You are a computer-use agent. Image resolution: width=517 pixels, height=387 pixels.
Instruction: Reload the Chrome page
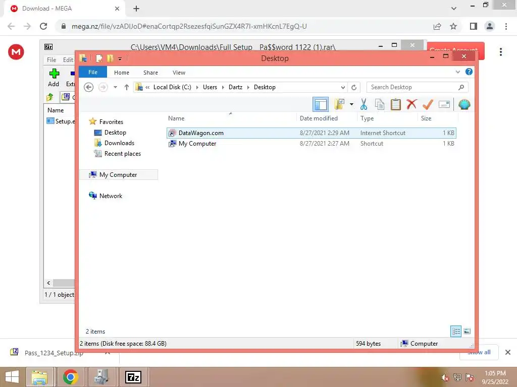coord(43,26)
